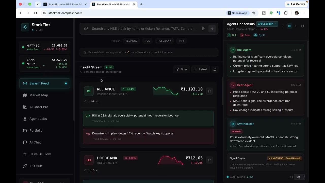Go to next stock in Agent Consensus

(x=296, y=26)
